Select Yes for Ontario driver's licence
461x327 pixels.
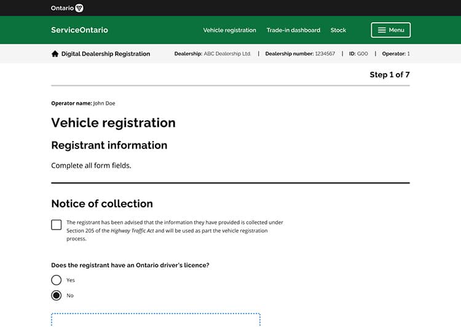click(x=57, y=280)
